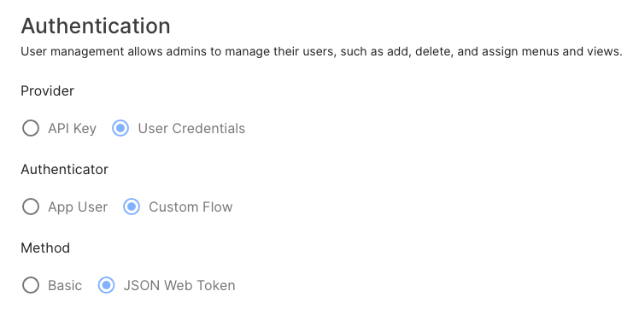
Task: Select the User Credentials radio circle
Action: pyautogui.click(x=120, y=128)
